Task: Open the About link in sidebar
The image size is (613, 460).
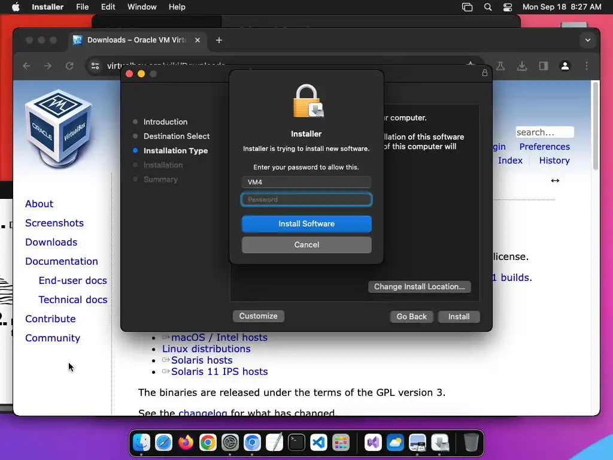Action: (x=39, y=204)
